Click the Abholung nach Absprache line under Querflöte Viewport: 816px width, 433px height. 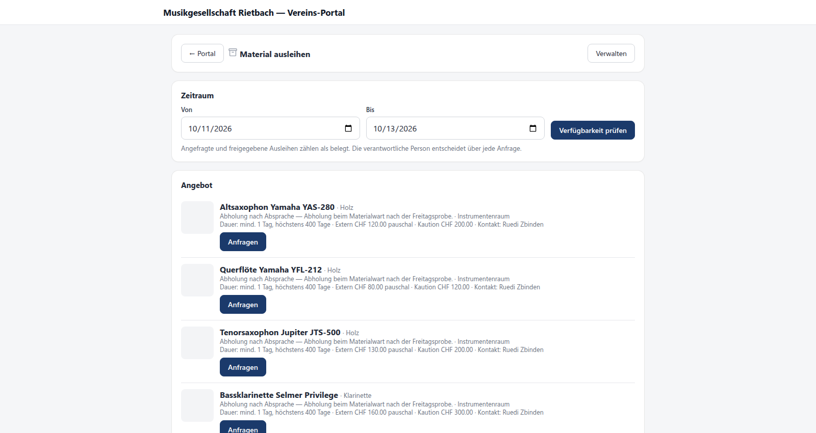click(365, 279)
